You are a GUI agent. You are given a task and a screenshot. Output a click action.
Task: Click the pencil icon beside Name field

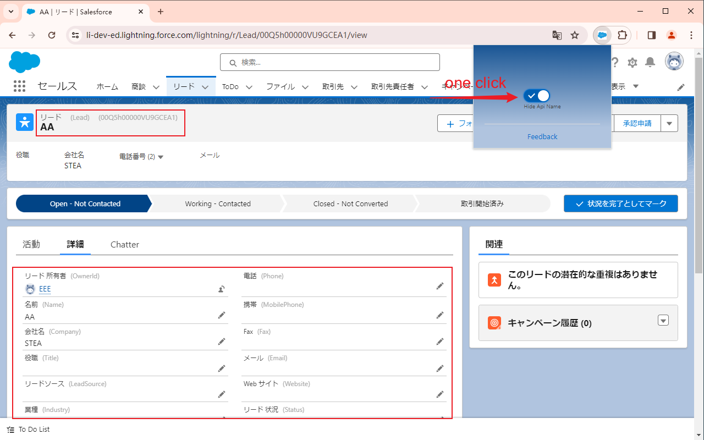click(x=222, y=315)
